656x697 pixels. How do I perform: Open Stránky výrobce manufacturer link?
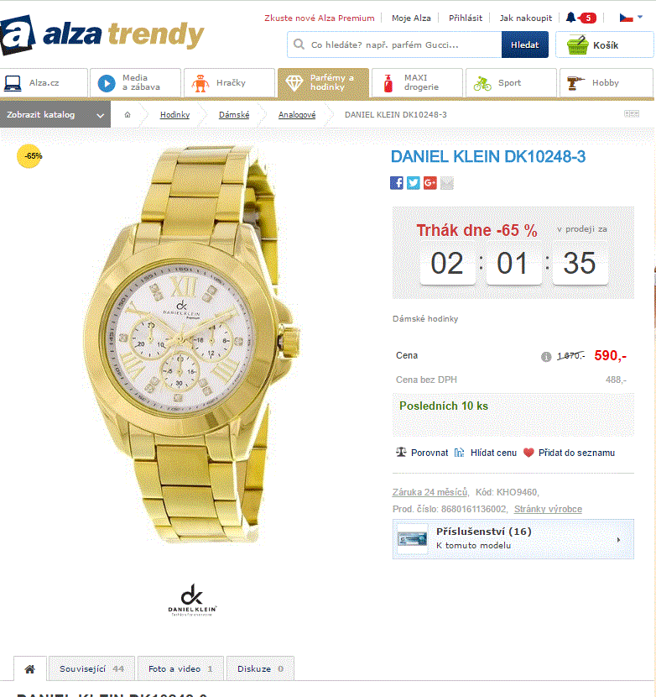(548, 509)
